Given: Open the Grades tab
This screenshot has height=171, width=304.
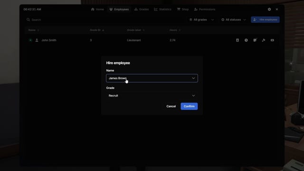Looking at the screenshot, I should (142, 9).
